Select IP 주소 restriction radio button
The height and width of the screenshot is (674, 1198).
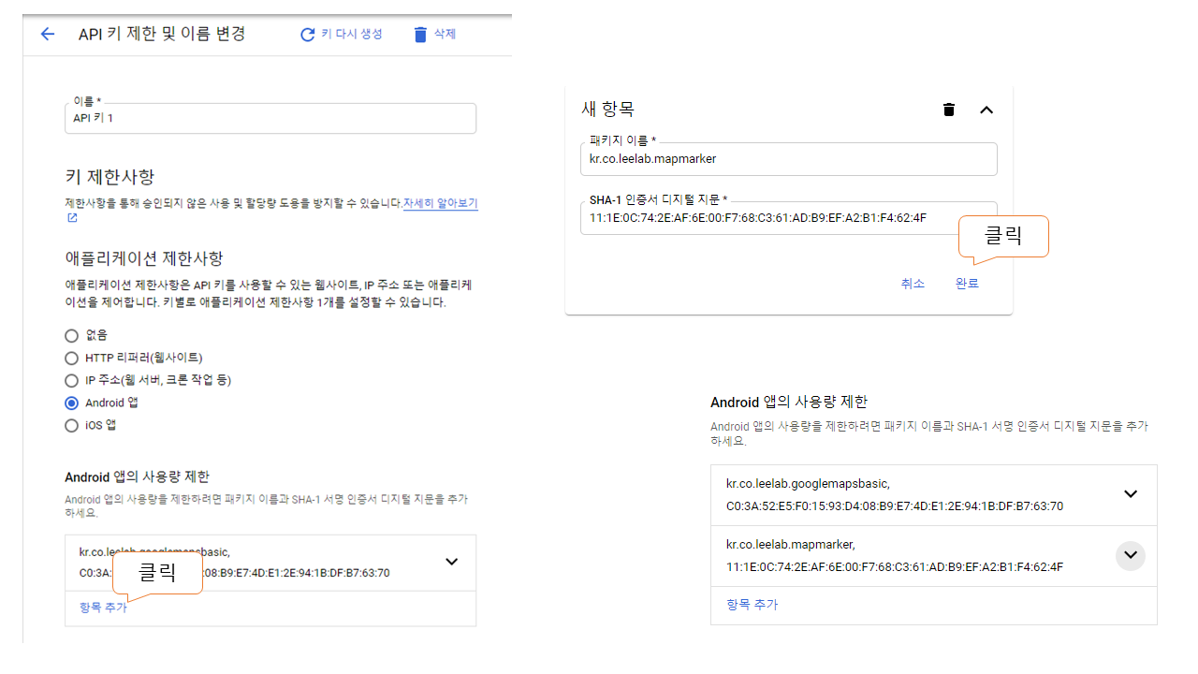click(72, 380)
